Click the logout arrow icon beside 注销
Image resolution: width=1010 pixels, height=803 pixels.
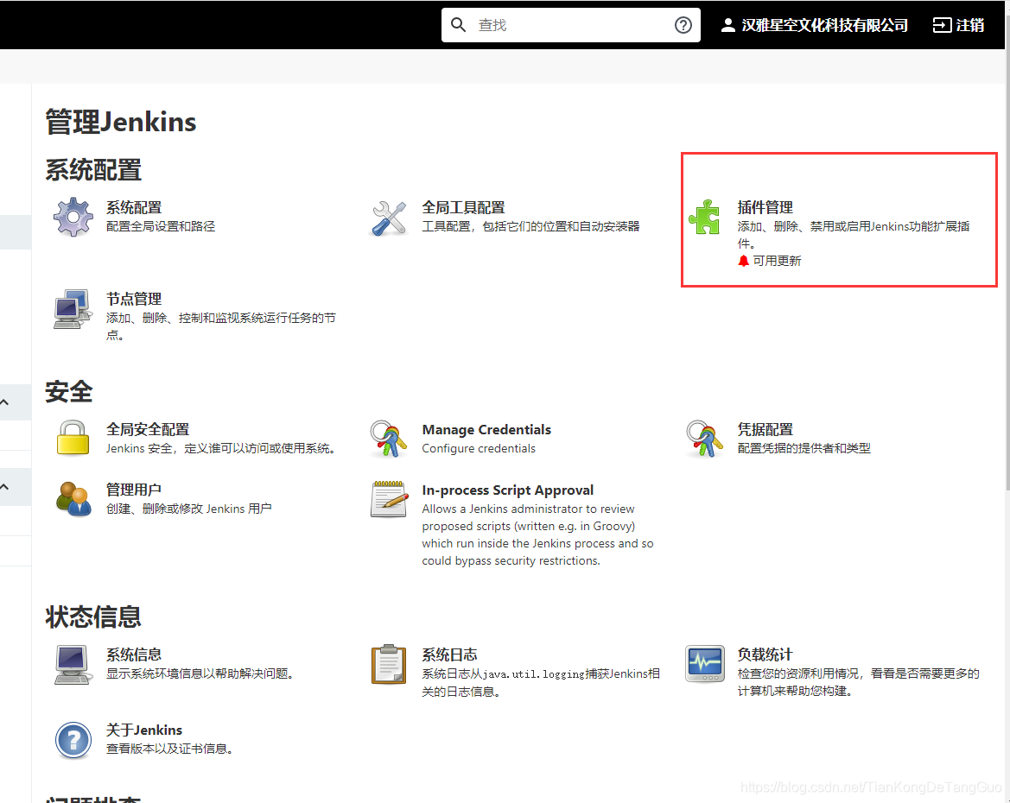coord(942,25)
